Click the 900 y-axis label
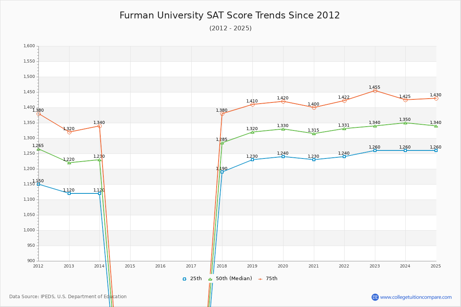Screen dimensions: 461x307 (31, 261)
